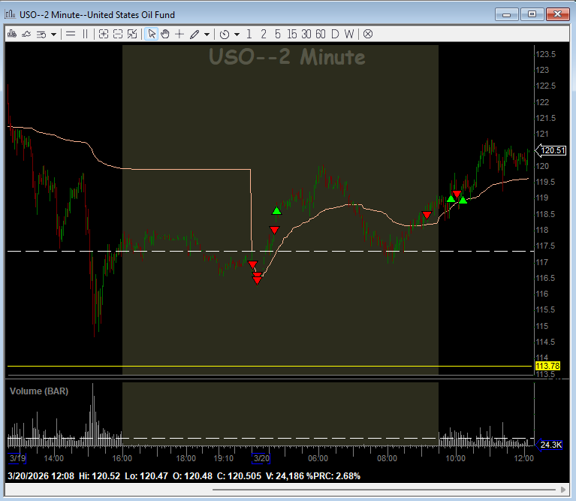Image resolution: width=576 pixels, height=501 pixels.
Task: Select the crosshair cursor tool
Action: (179, 34)
